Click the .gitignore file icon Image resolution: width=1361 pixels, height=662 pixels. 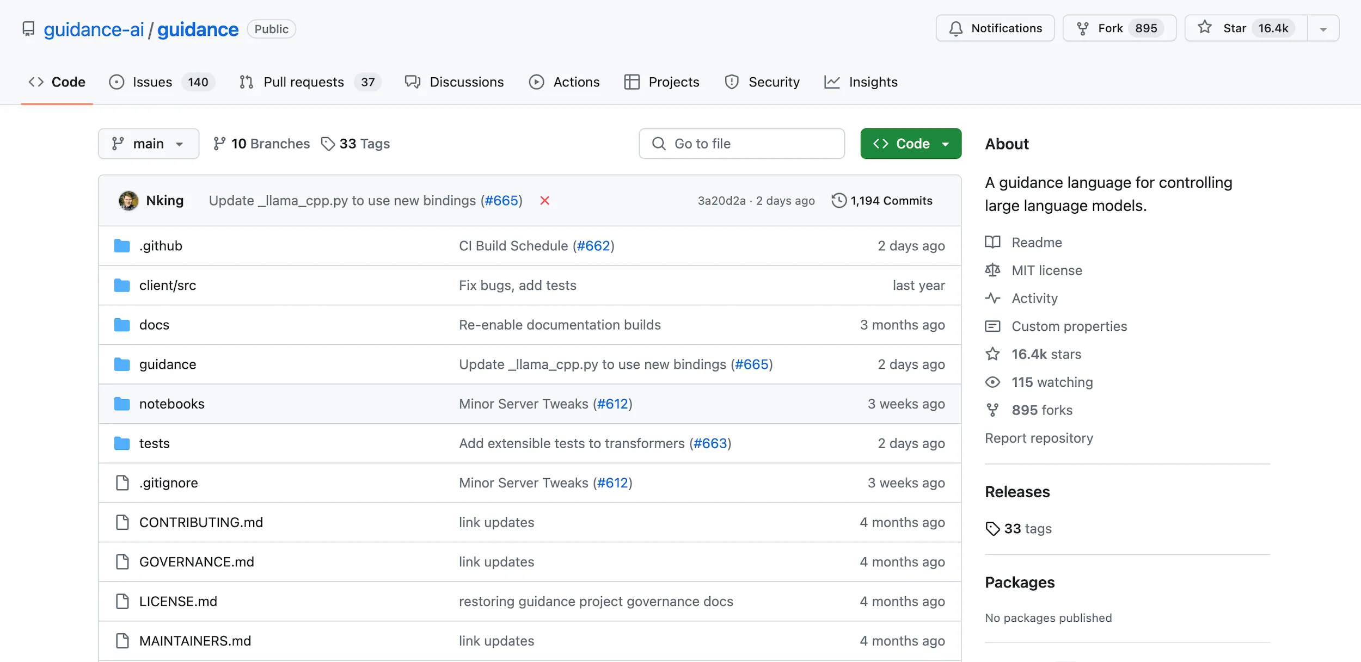pyautogui.click(x=122, y=482)
